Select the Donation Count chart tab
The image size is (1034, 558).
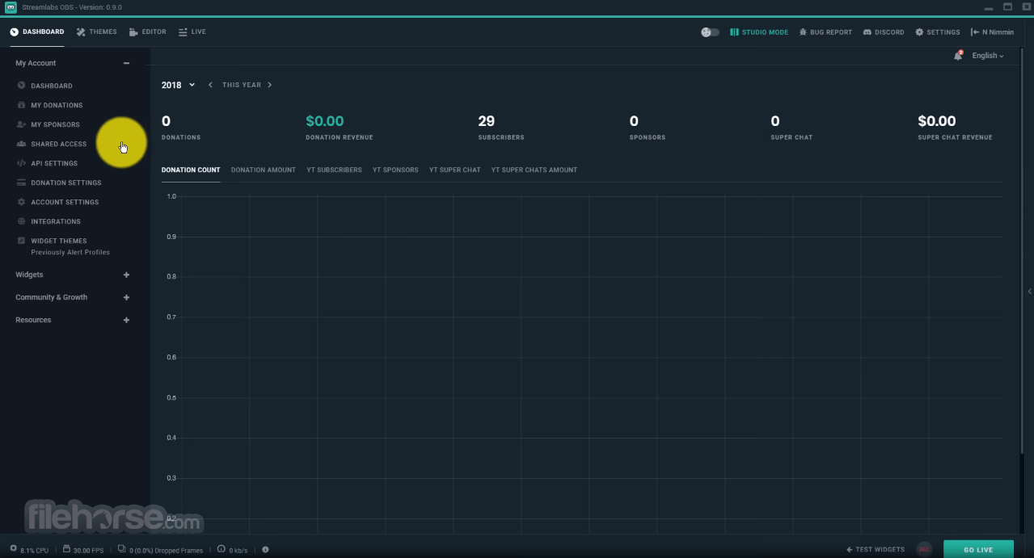point(191,170)
